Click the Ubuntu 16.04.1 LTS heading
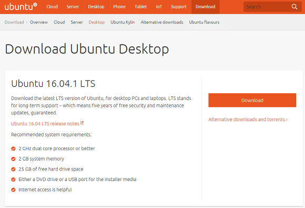305x208 pixels. 53,84
